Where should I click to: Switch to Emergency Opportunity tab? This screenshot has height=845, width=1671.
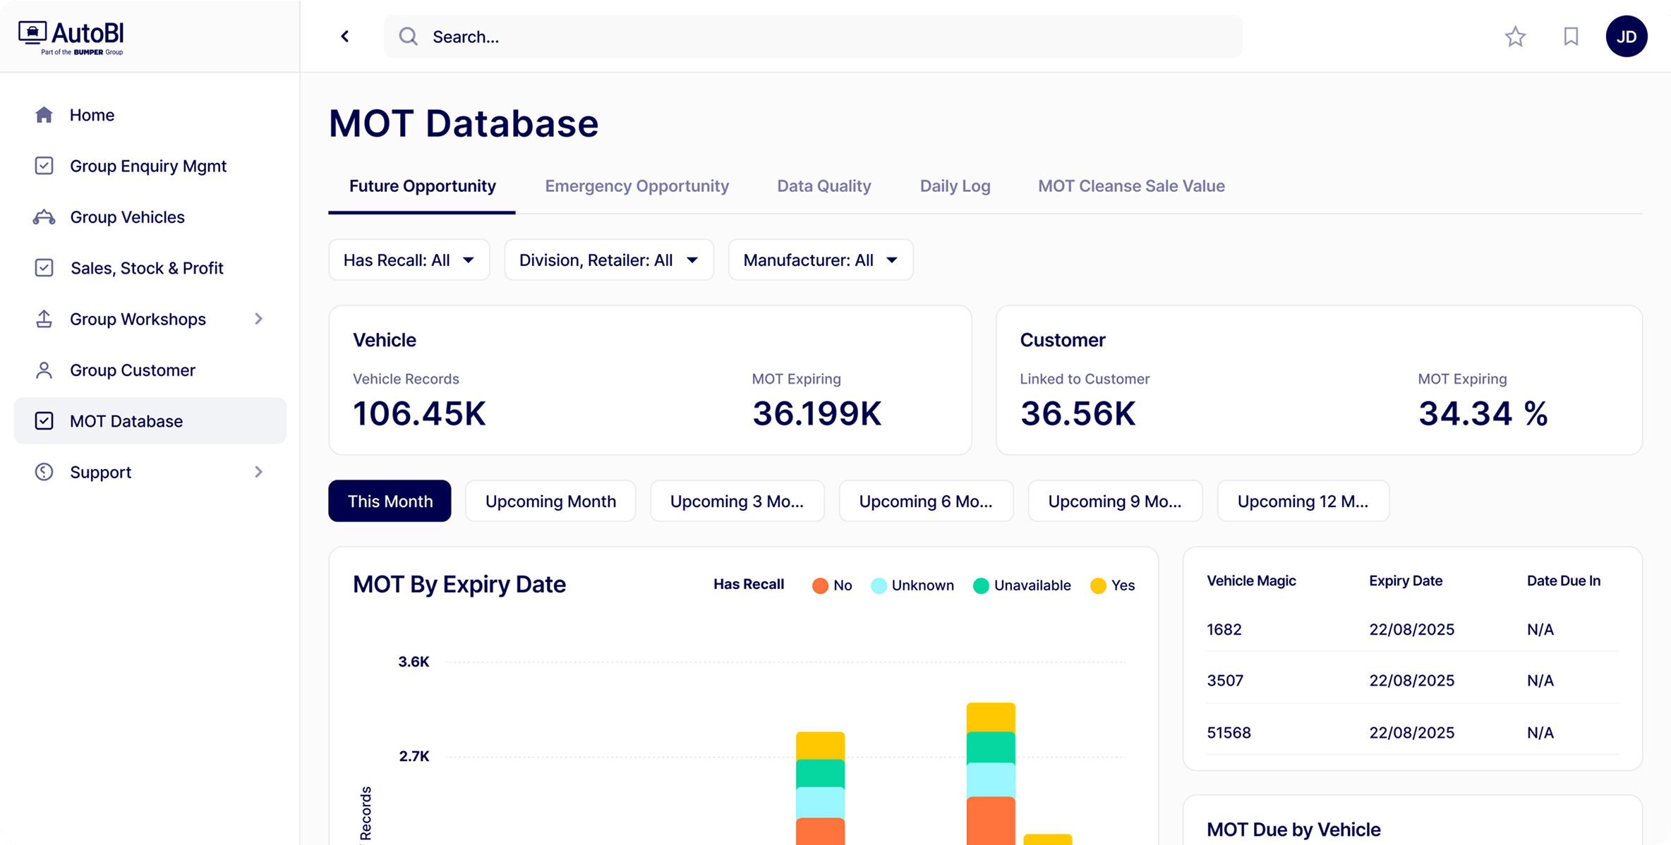637,186
